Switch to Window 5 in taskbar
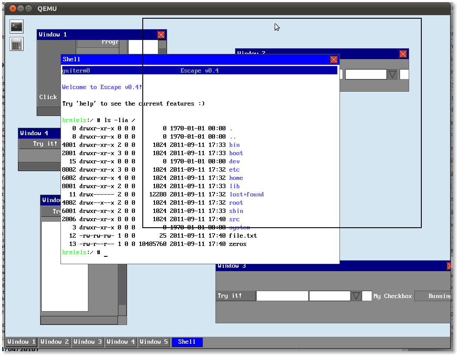457x355 pixels. (154, 342)
